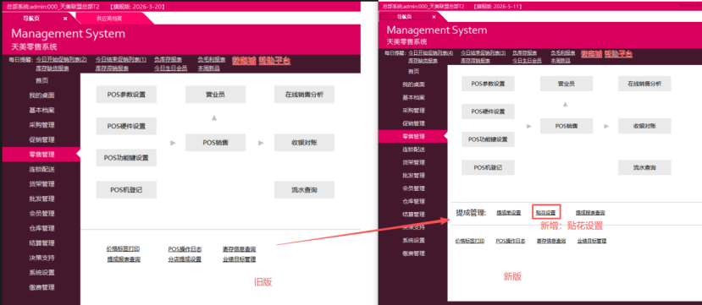The width and height of the screenshot is (702, 305).
Task: Open 帮助平台 link in left window
Action: click(x=274, y=61)
